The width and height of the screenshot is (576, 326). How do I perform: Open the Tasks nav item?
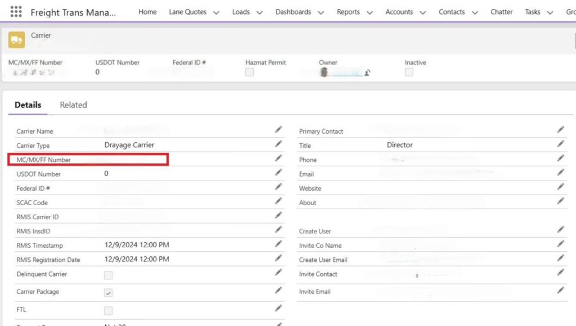tap(532, 12)
